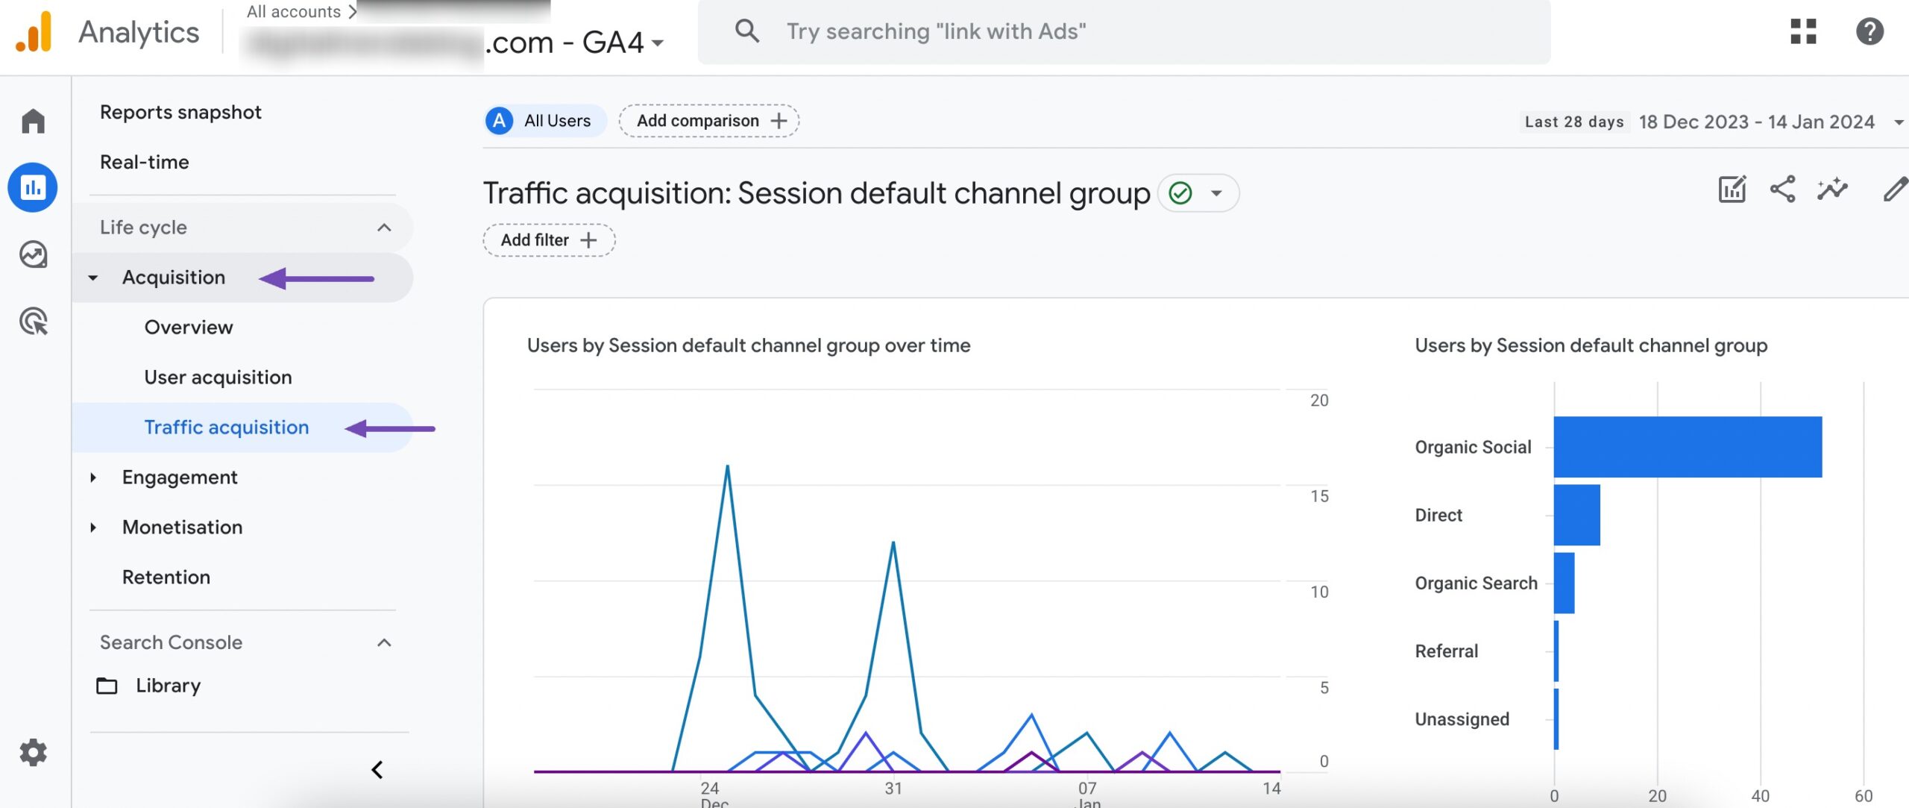The width and height of the screenshot is (1909, 808).
Task: Click the All Users 'A' badge
Action: click(x=499, y=121)
